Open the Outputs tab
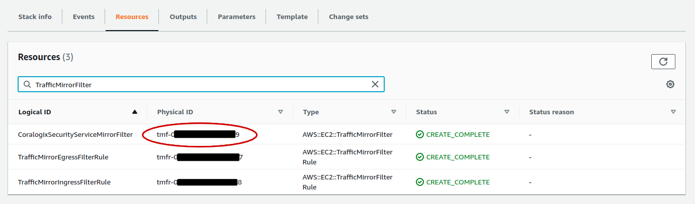 pos(183,17)
